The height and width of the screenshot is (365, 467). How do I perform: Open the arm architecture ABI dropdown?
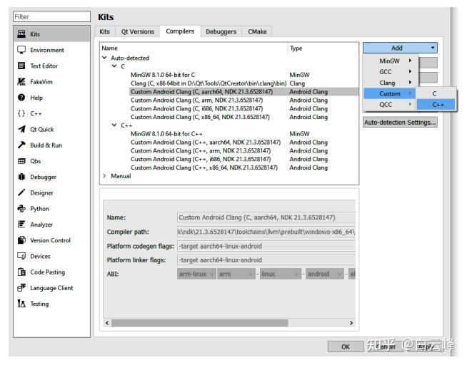236,274
